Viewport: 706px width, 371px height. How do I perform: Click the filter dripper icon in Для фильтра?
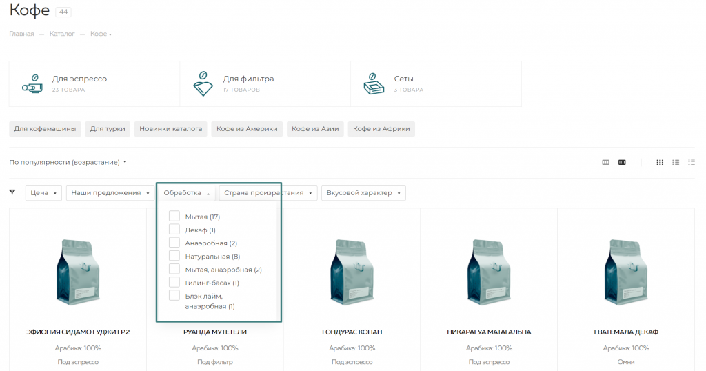pyautogui.click(x=203, y=83)
